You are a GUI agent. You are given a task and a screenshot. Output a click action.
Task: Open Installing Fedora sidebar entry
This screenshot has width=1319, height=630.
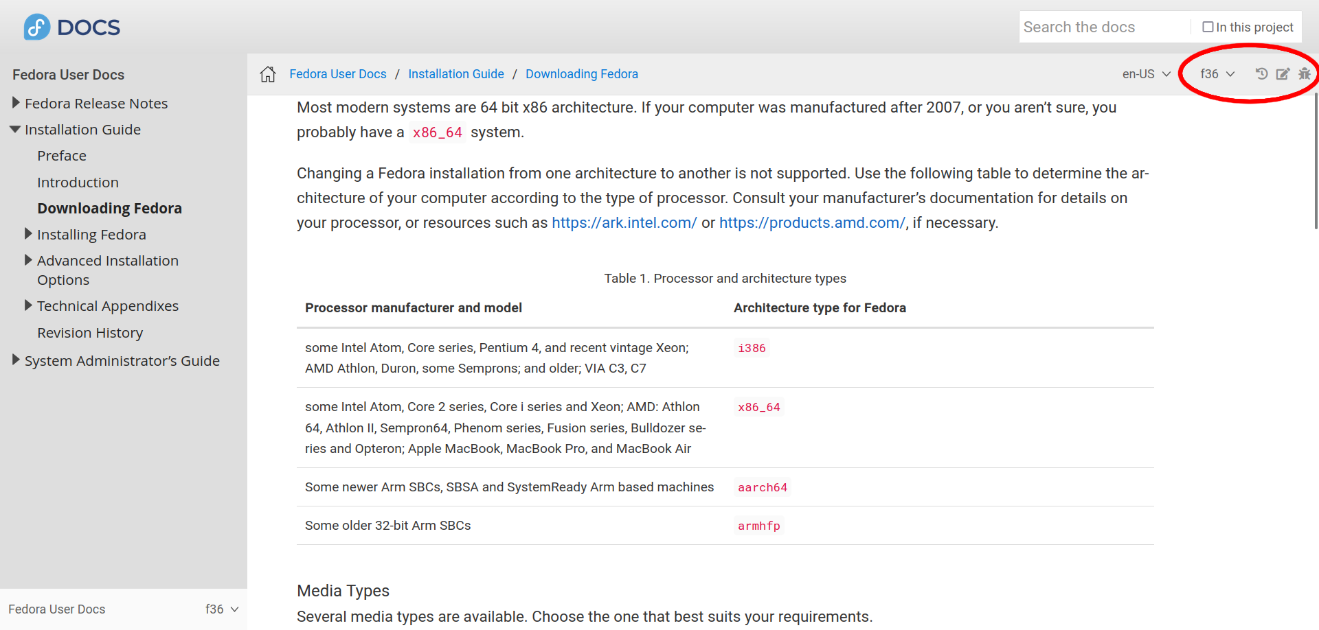tap(91, 235)
